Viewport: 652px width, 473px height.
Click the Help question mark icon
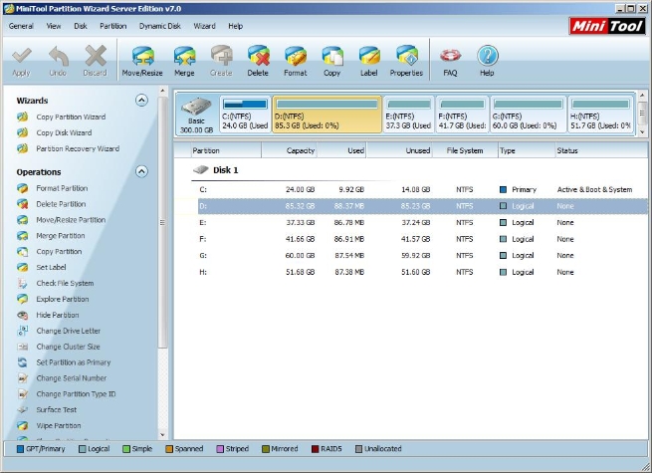point(488,56)
